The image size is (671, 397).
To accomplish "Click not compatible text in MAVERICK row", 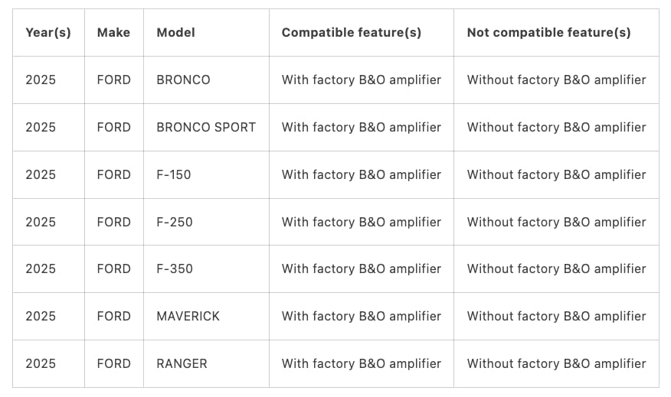I will point(556,316).
